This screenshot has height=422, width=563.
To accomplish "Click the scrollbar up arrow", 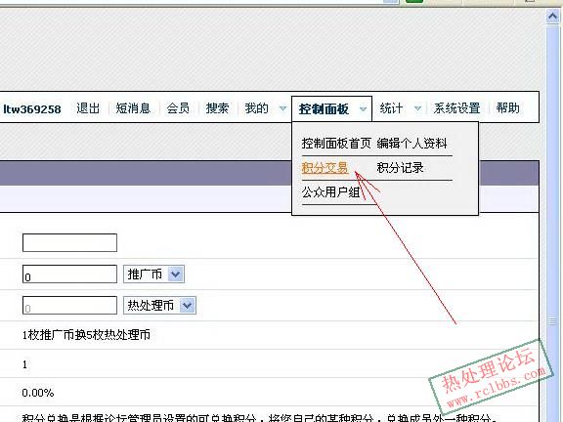I will 552,17.
